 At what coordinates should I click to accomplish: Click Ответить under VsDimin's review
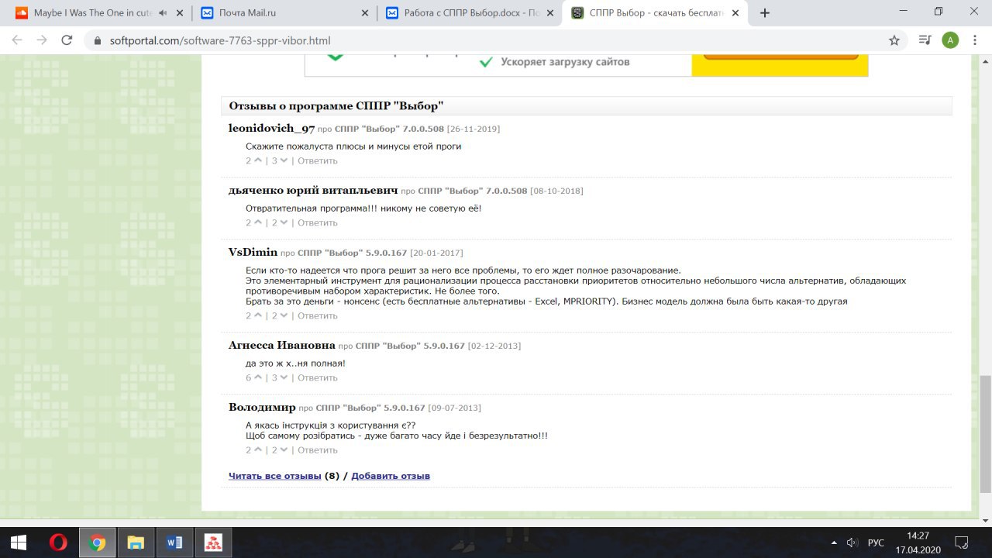[x=318, y=315]
